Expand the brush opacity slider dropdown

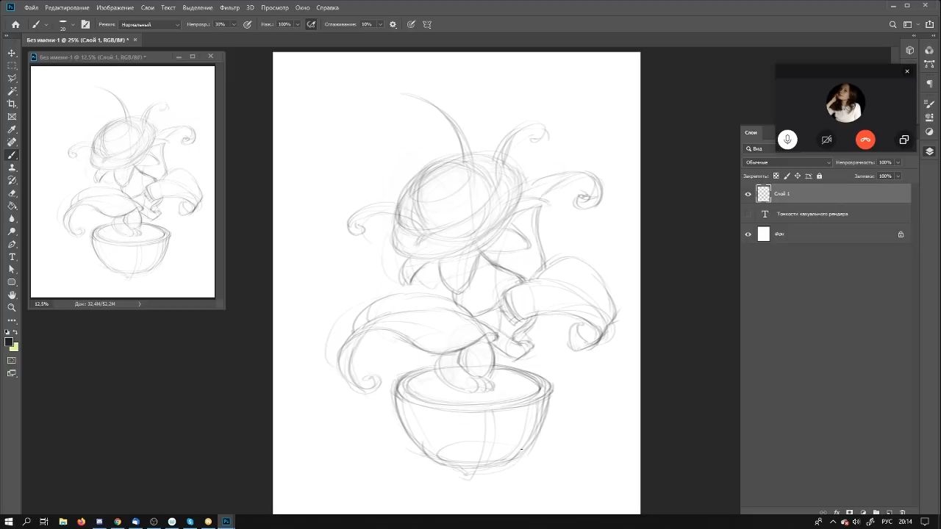[234, 24]
